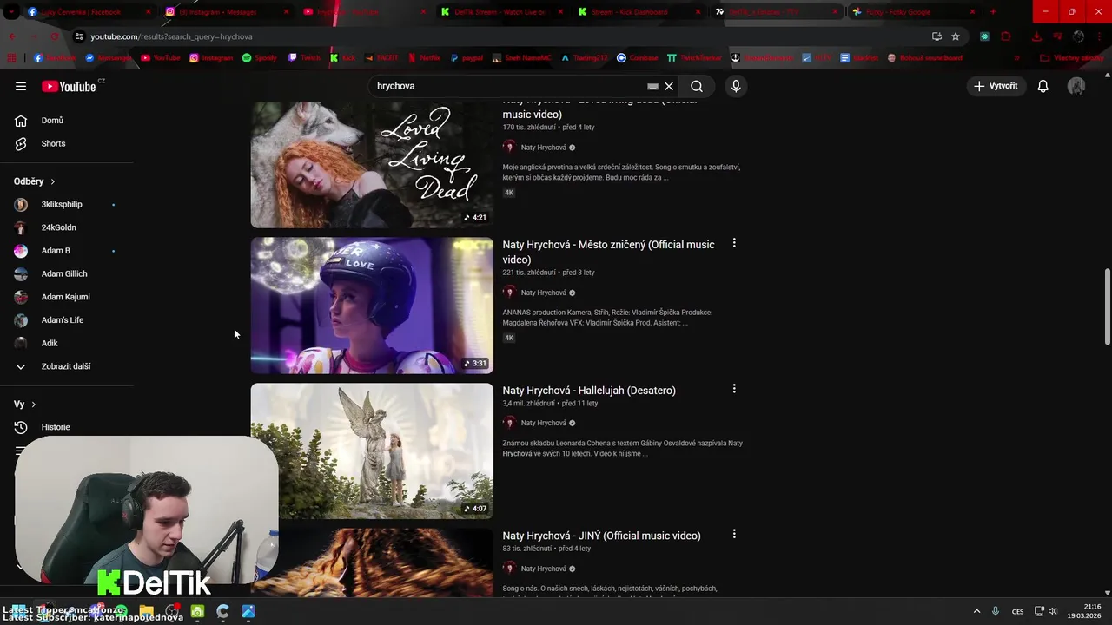
Task: Expand Zobrazit další subscriptions list
Action: click(67, 366)
